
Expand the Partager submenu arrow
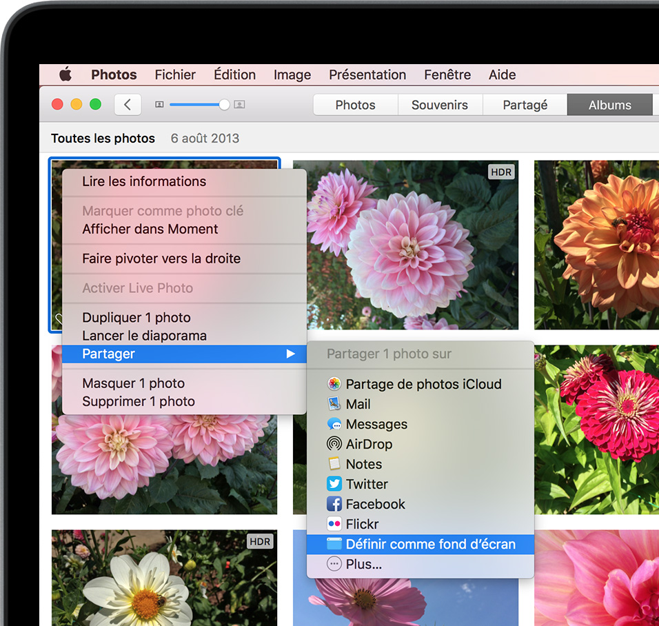coord(291,354)
